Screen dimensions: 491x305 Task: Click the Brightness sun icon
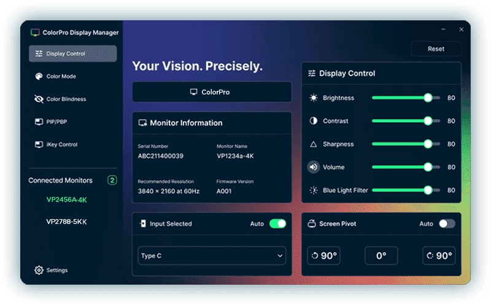tap(314, 98)
